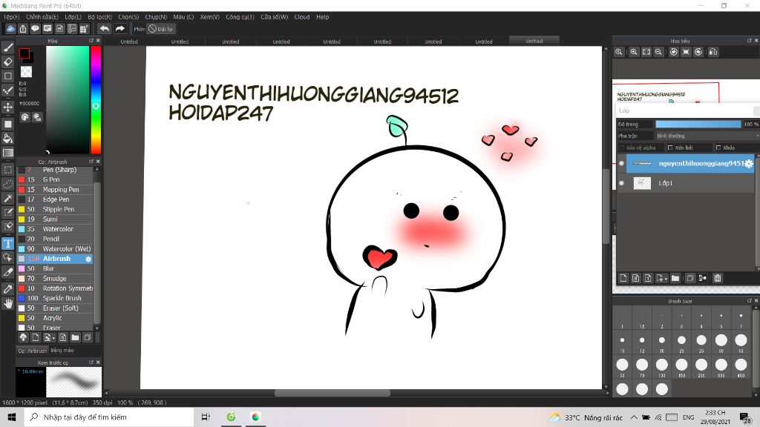Click the 'Độ trong' opacity slider

(698, 125)
